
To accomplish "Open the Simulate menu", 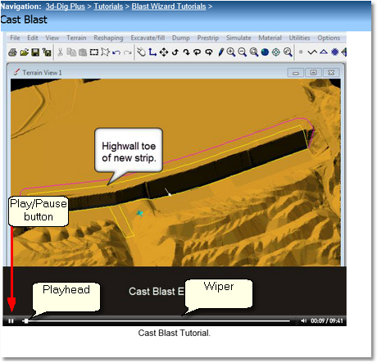I will [238, 38].
